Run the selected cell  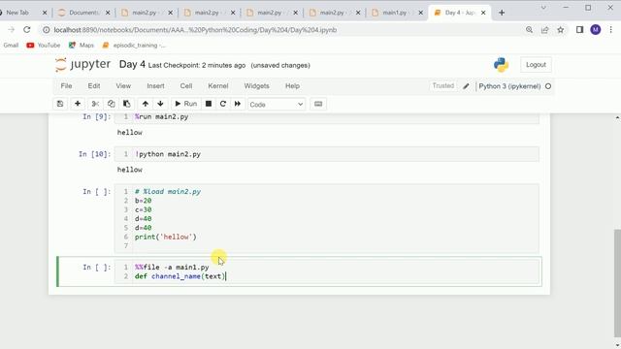185,104
